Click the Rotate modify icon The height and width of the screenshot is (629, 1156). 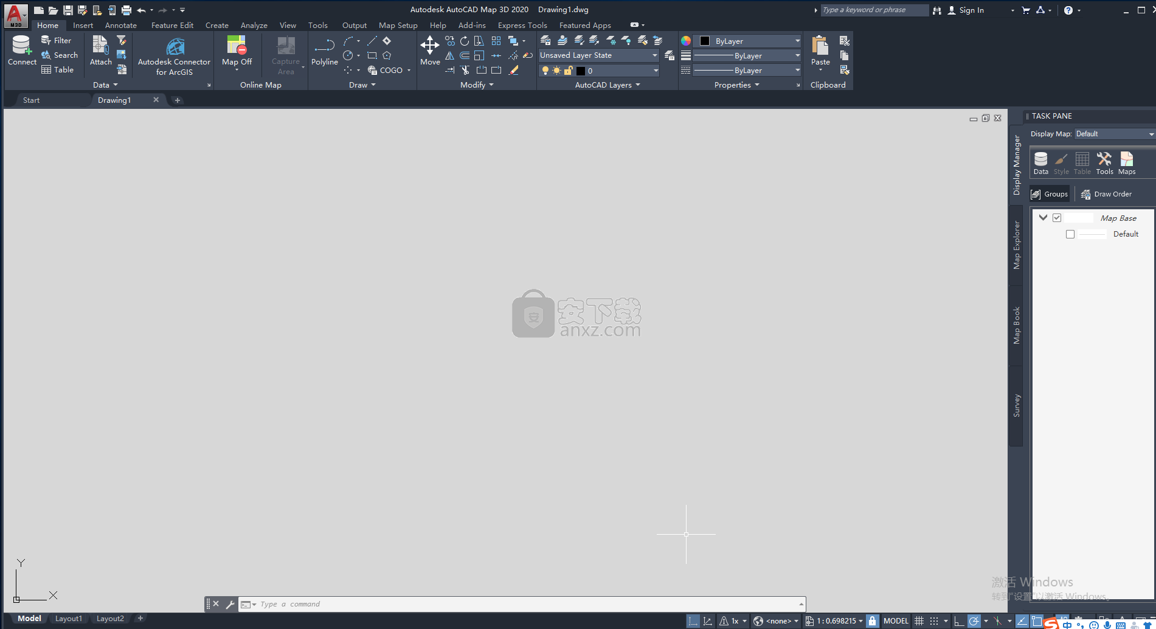pyautogui.click(x=465, y=41)
